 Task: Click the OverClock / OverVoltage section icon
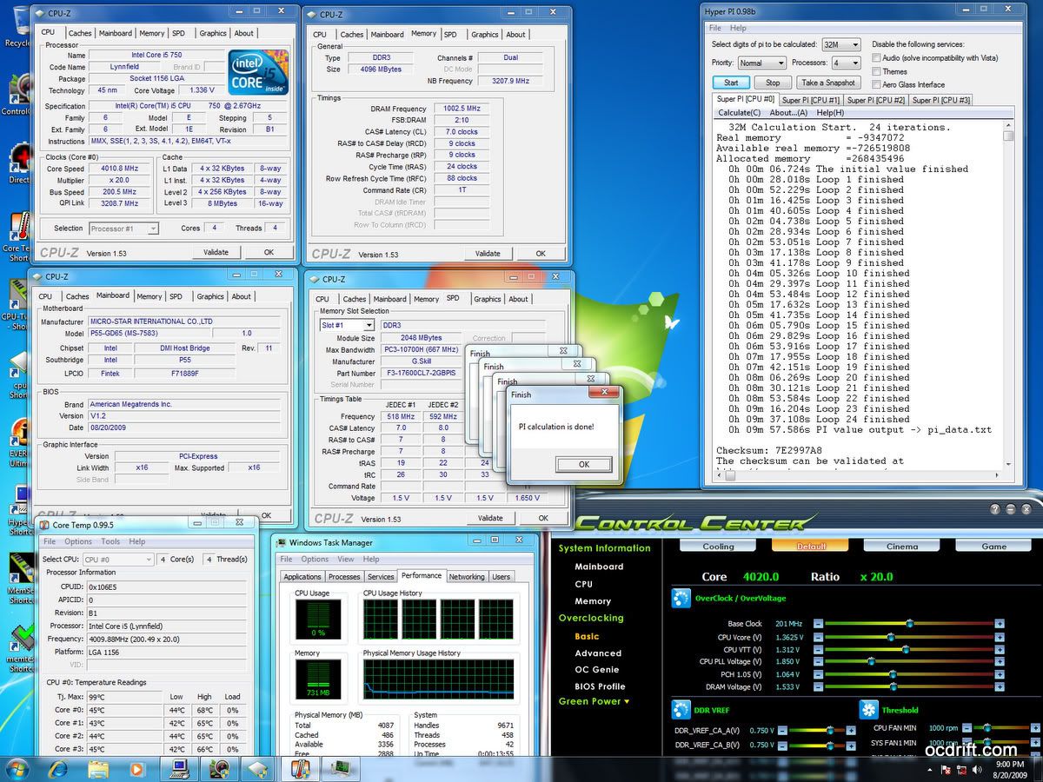[x=681, y=599]
